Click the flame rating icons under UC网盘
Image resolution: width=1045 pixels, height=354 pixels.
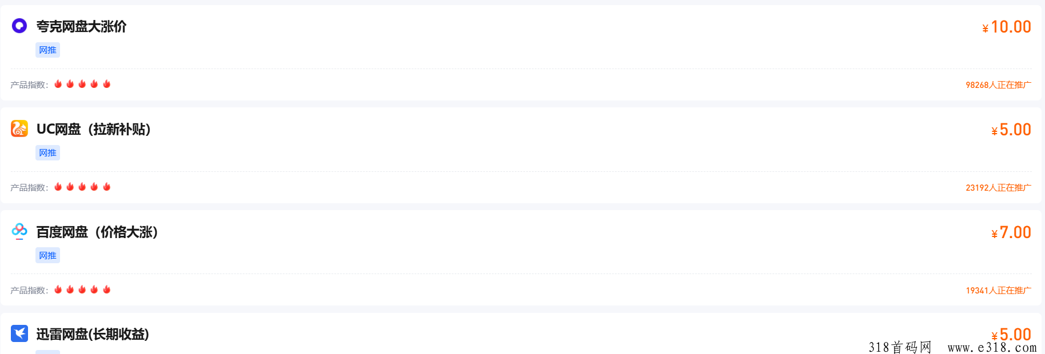tap(82, 187)
